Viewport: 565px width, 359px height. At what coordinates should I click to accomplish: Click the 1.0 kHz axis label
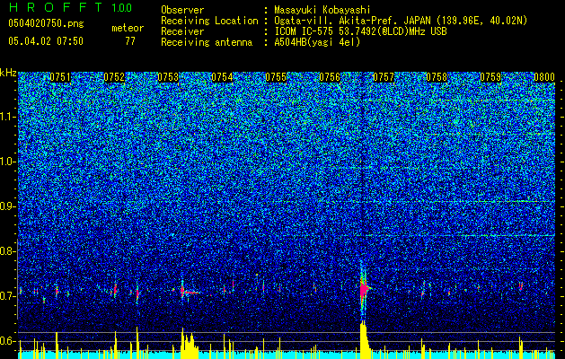tap(8, 162)
